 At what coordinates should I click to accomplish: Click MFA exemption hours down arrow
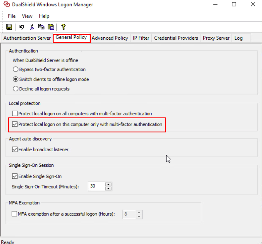[139, 216]
